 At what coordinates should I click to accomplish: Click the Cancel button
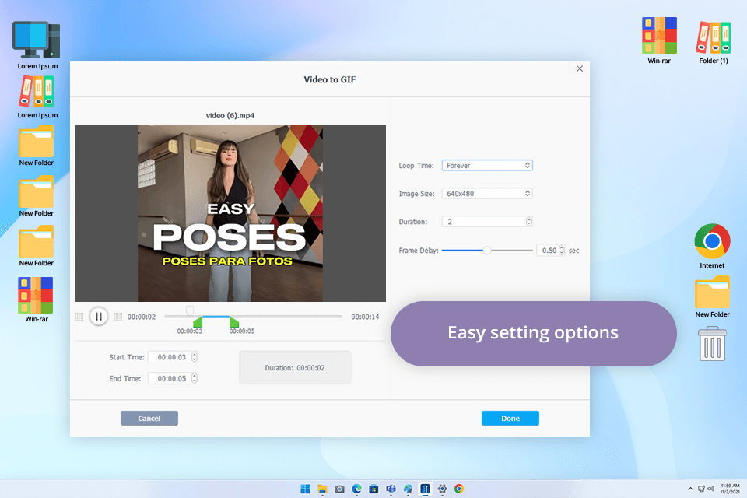click(149, 418)
